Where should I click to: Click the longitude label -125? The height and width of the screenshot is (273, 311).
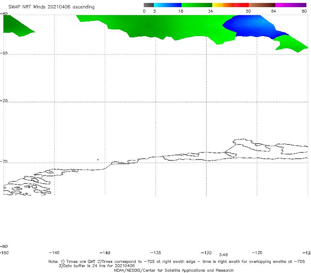[x=257, y=252]
